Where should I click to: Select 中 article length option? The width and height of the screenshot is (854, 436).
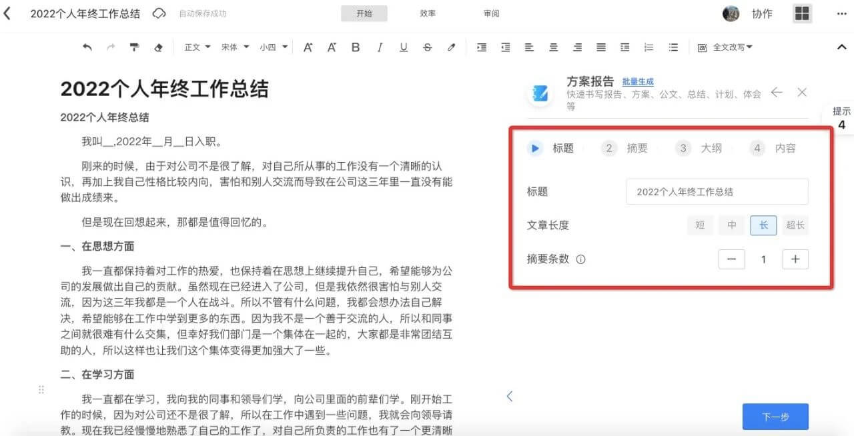pyautogui.click(x=731, y=225)
